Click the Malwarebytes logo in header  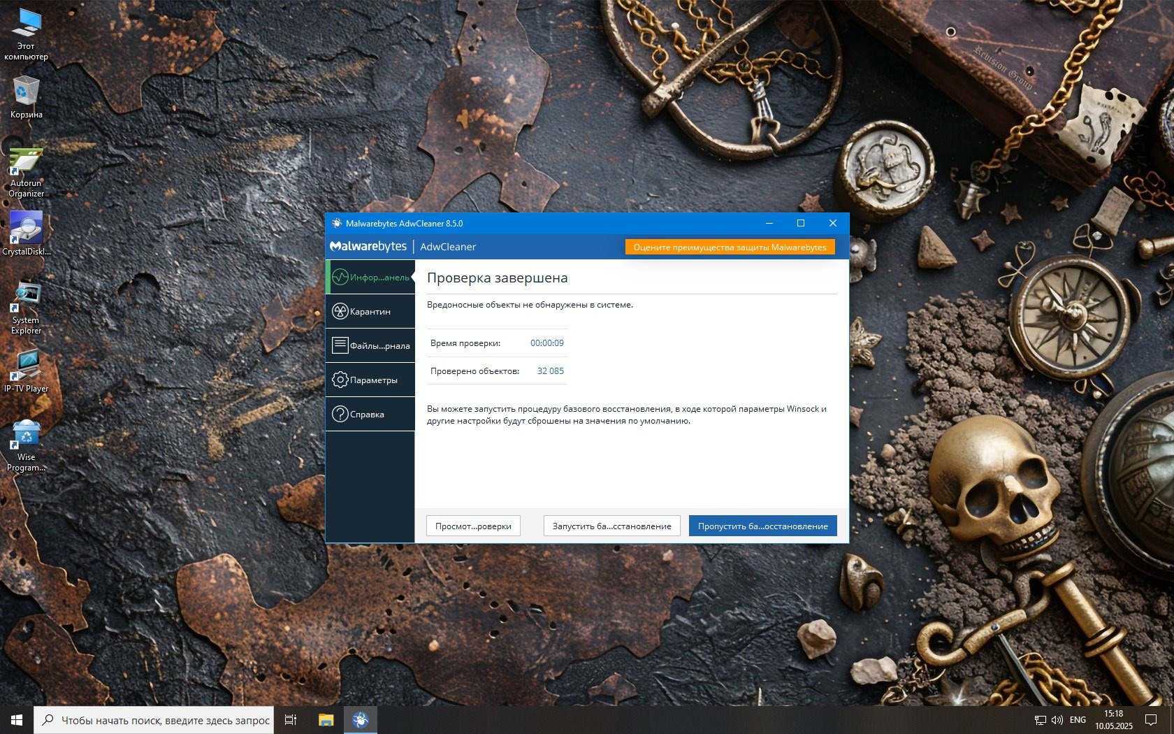tap(368, 247)
